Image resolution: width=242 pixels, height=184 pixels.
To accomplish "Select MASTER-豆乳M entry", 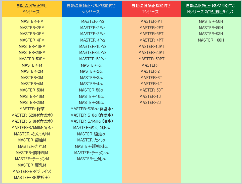I will click(32, 165).
